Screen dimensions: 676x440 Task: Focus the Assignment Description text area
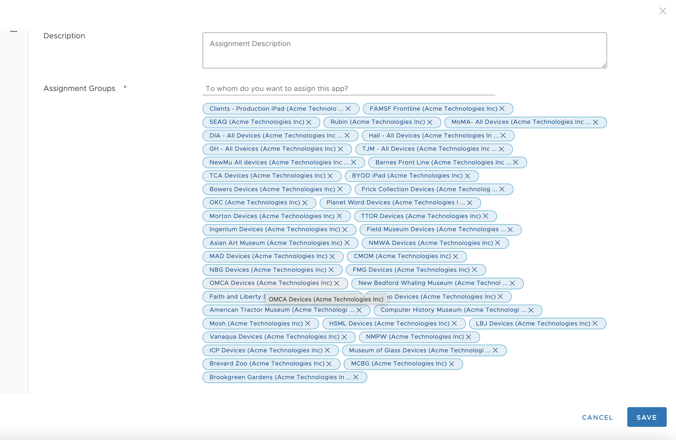pyautogui.click(x=405, y=50)
